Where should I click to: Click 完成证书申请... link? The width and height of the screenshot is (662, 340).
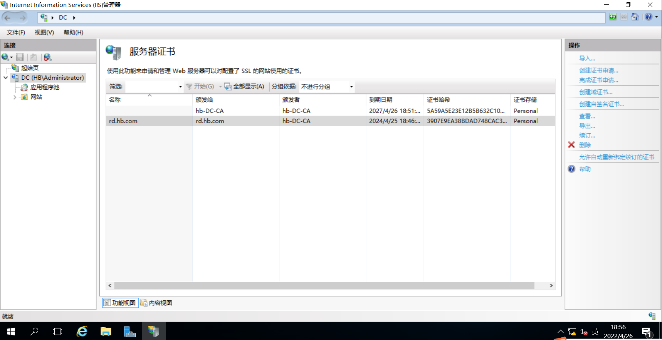point(598,80)
